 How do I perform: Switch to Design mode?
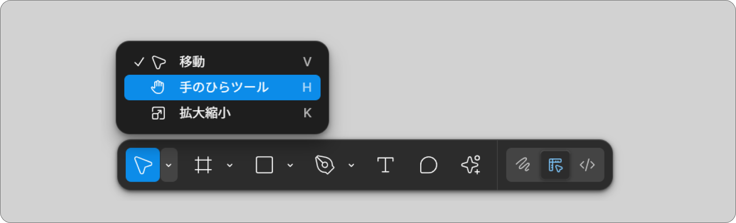(555, 165)
